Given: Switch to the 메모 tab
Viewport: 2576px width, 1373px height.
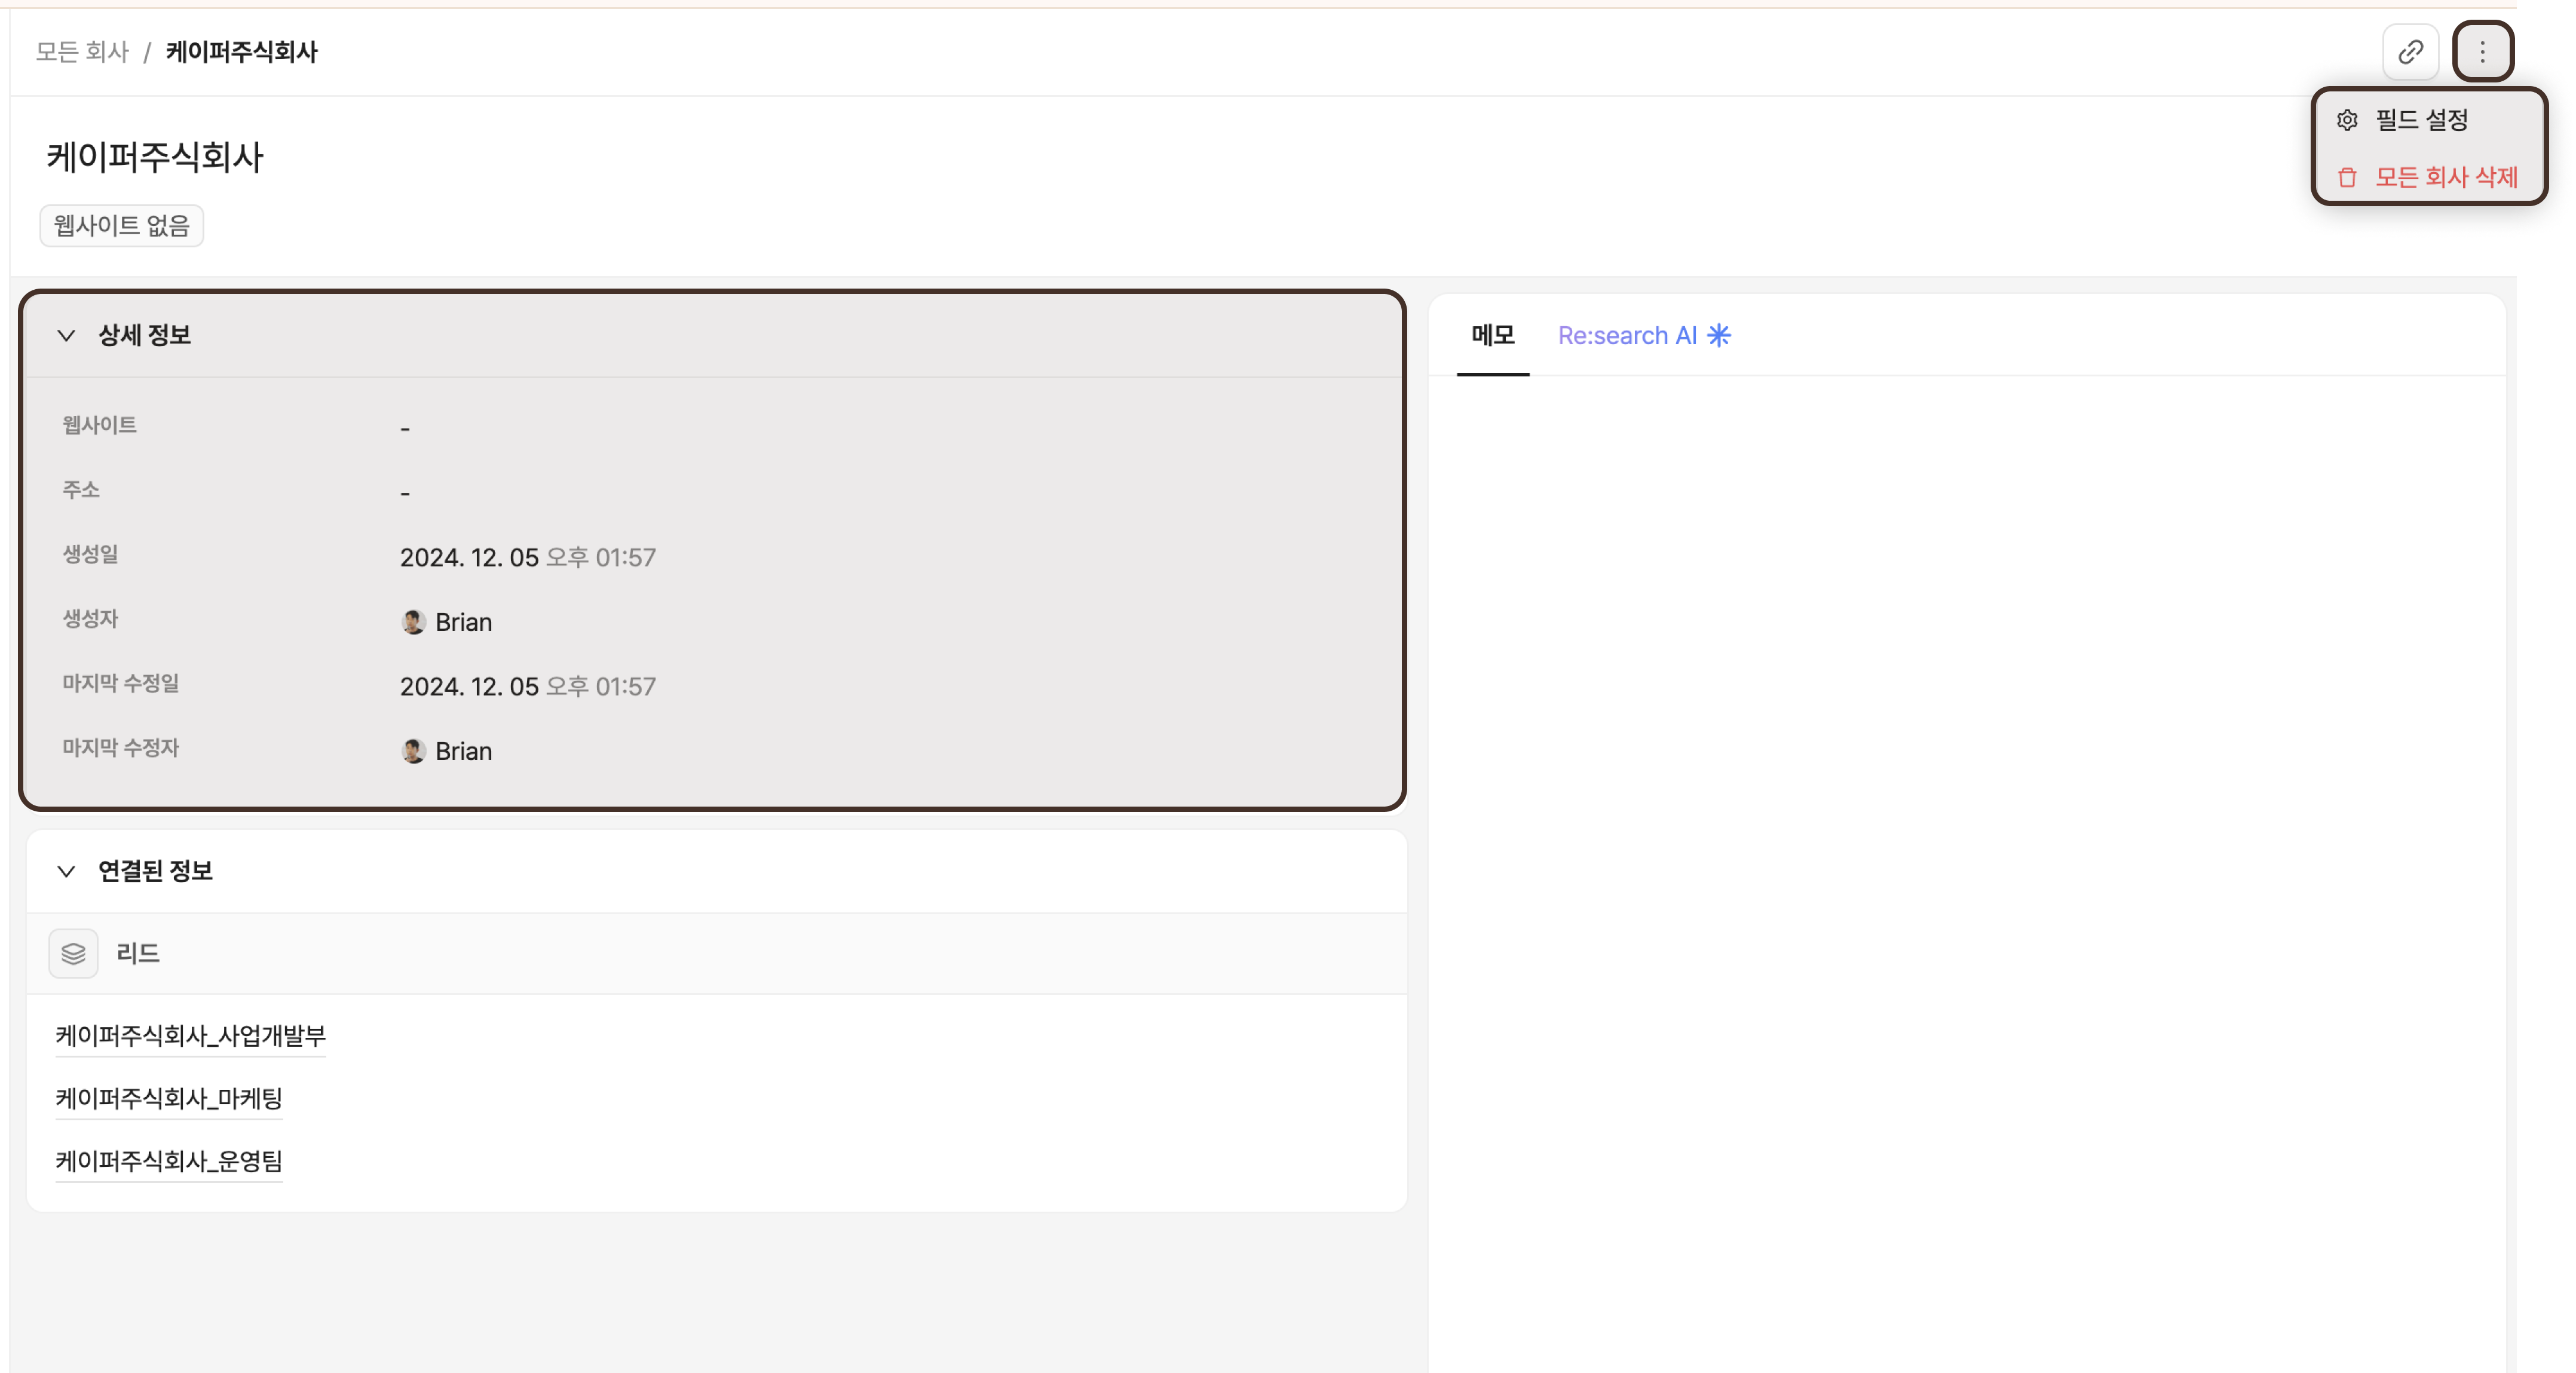Looking at the screenshot, I should (1492, 335).
